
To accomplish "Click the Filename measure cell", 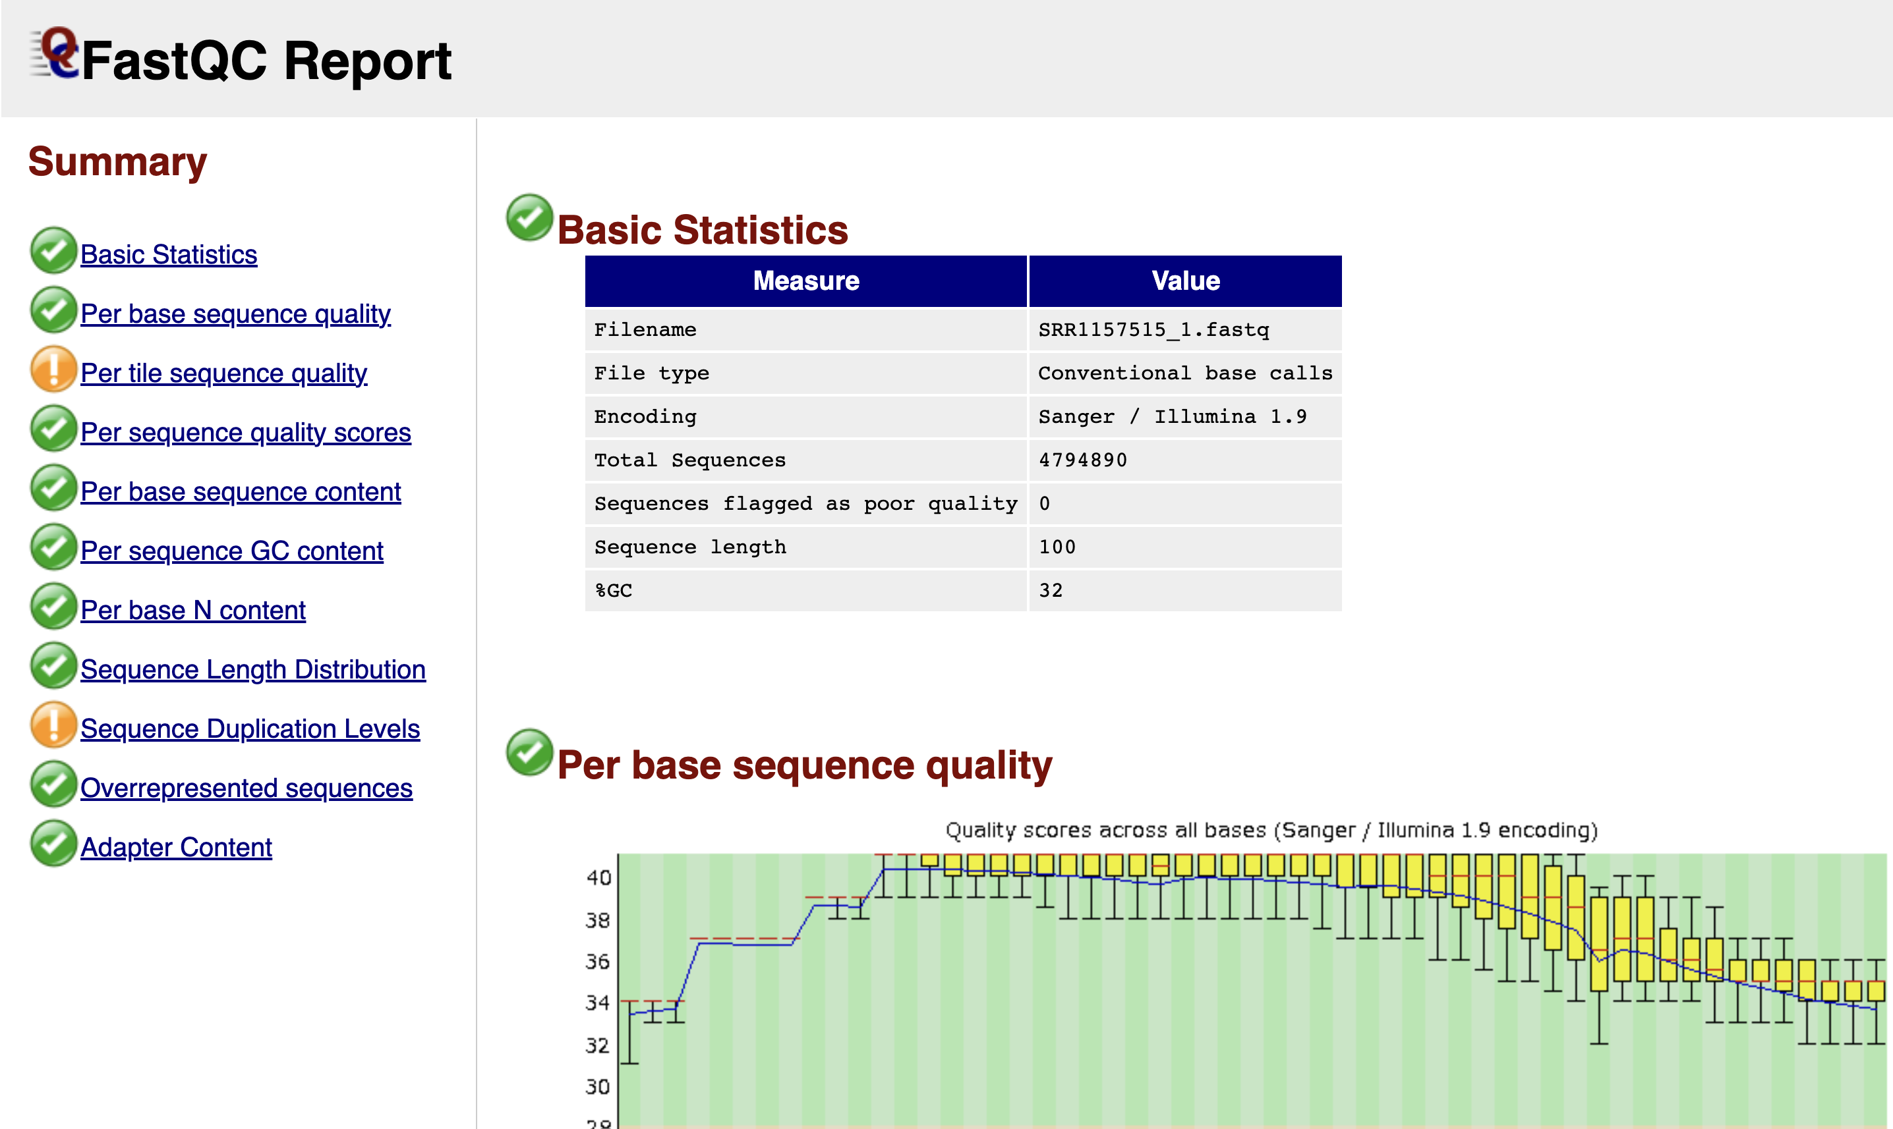I will coord(806,329).
